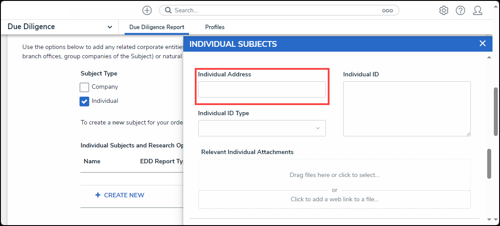
Task: Click 'Drag files here or click to select'
Action: [x=334, y=175]
